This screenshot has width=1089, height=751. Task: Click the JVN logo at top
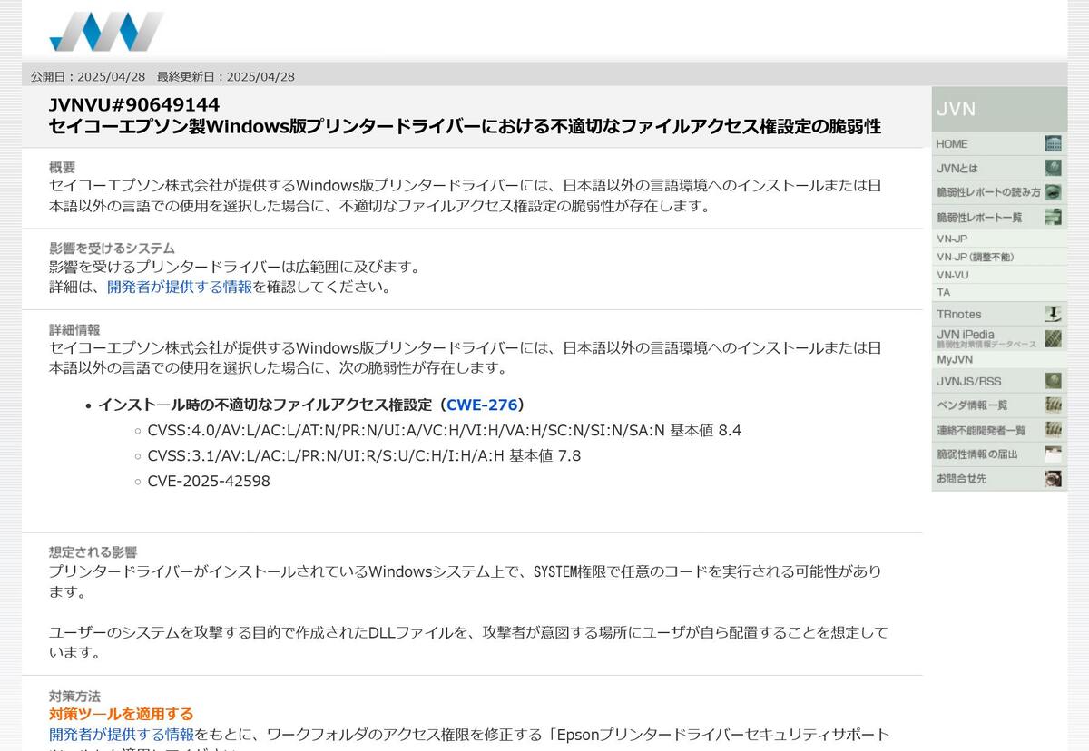pos(106,31)
